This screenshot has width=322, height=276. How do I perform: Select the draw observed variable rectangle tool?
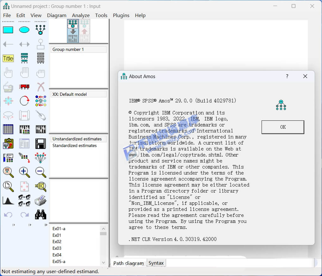[8, 30]
